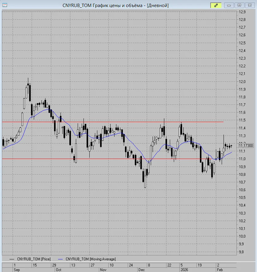Viewport: 257px width, 272px height.
Task: Click the Feb month label on time axis
Action: click(x=220, y=270)
